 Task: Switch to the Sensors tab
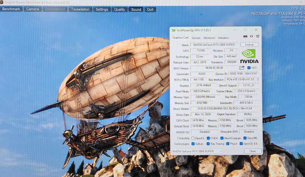point(196,38)
